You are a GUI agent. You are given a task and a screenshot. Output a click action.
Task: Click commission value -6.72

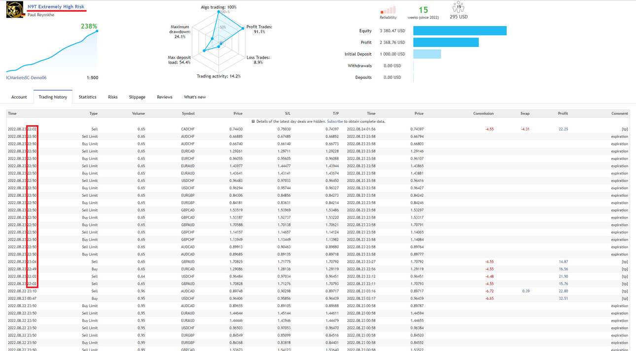489,291
